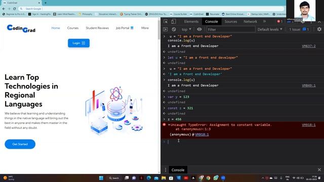Open the VM849:1 source link
324x182 pixels.
pos(308,85)
